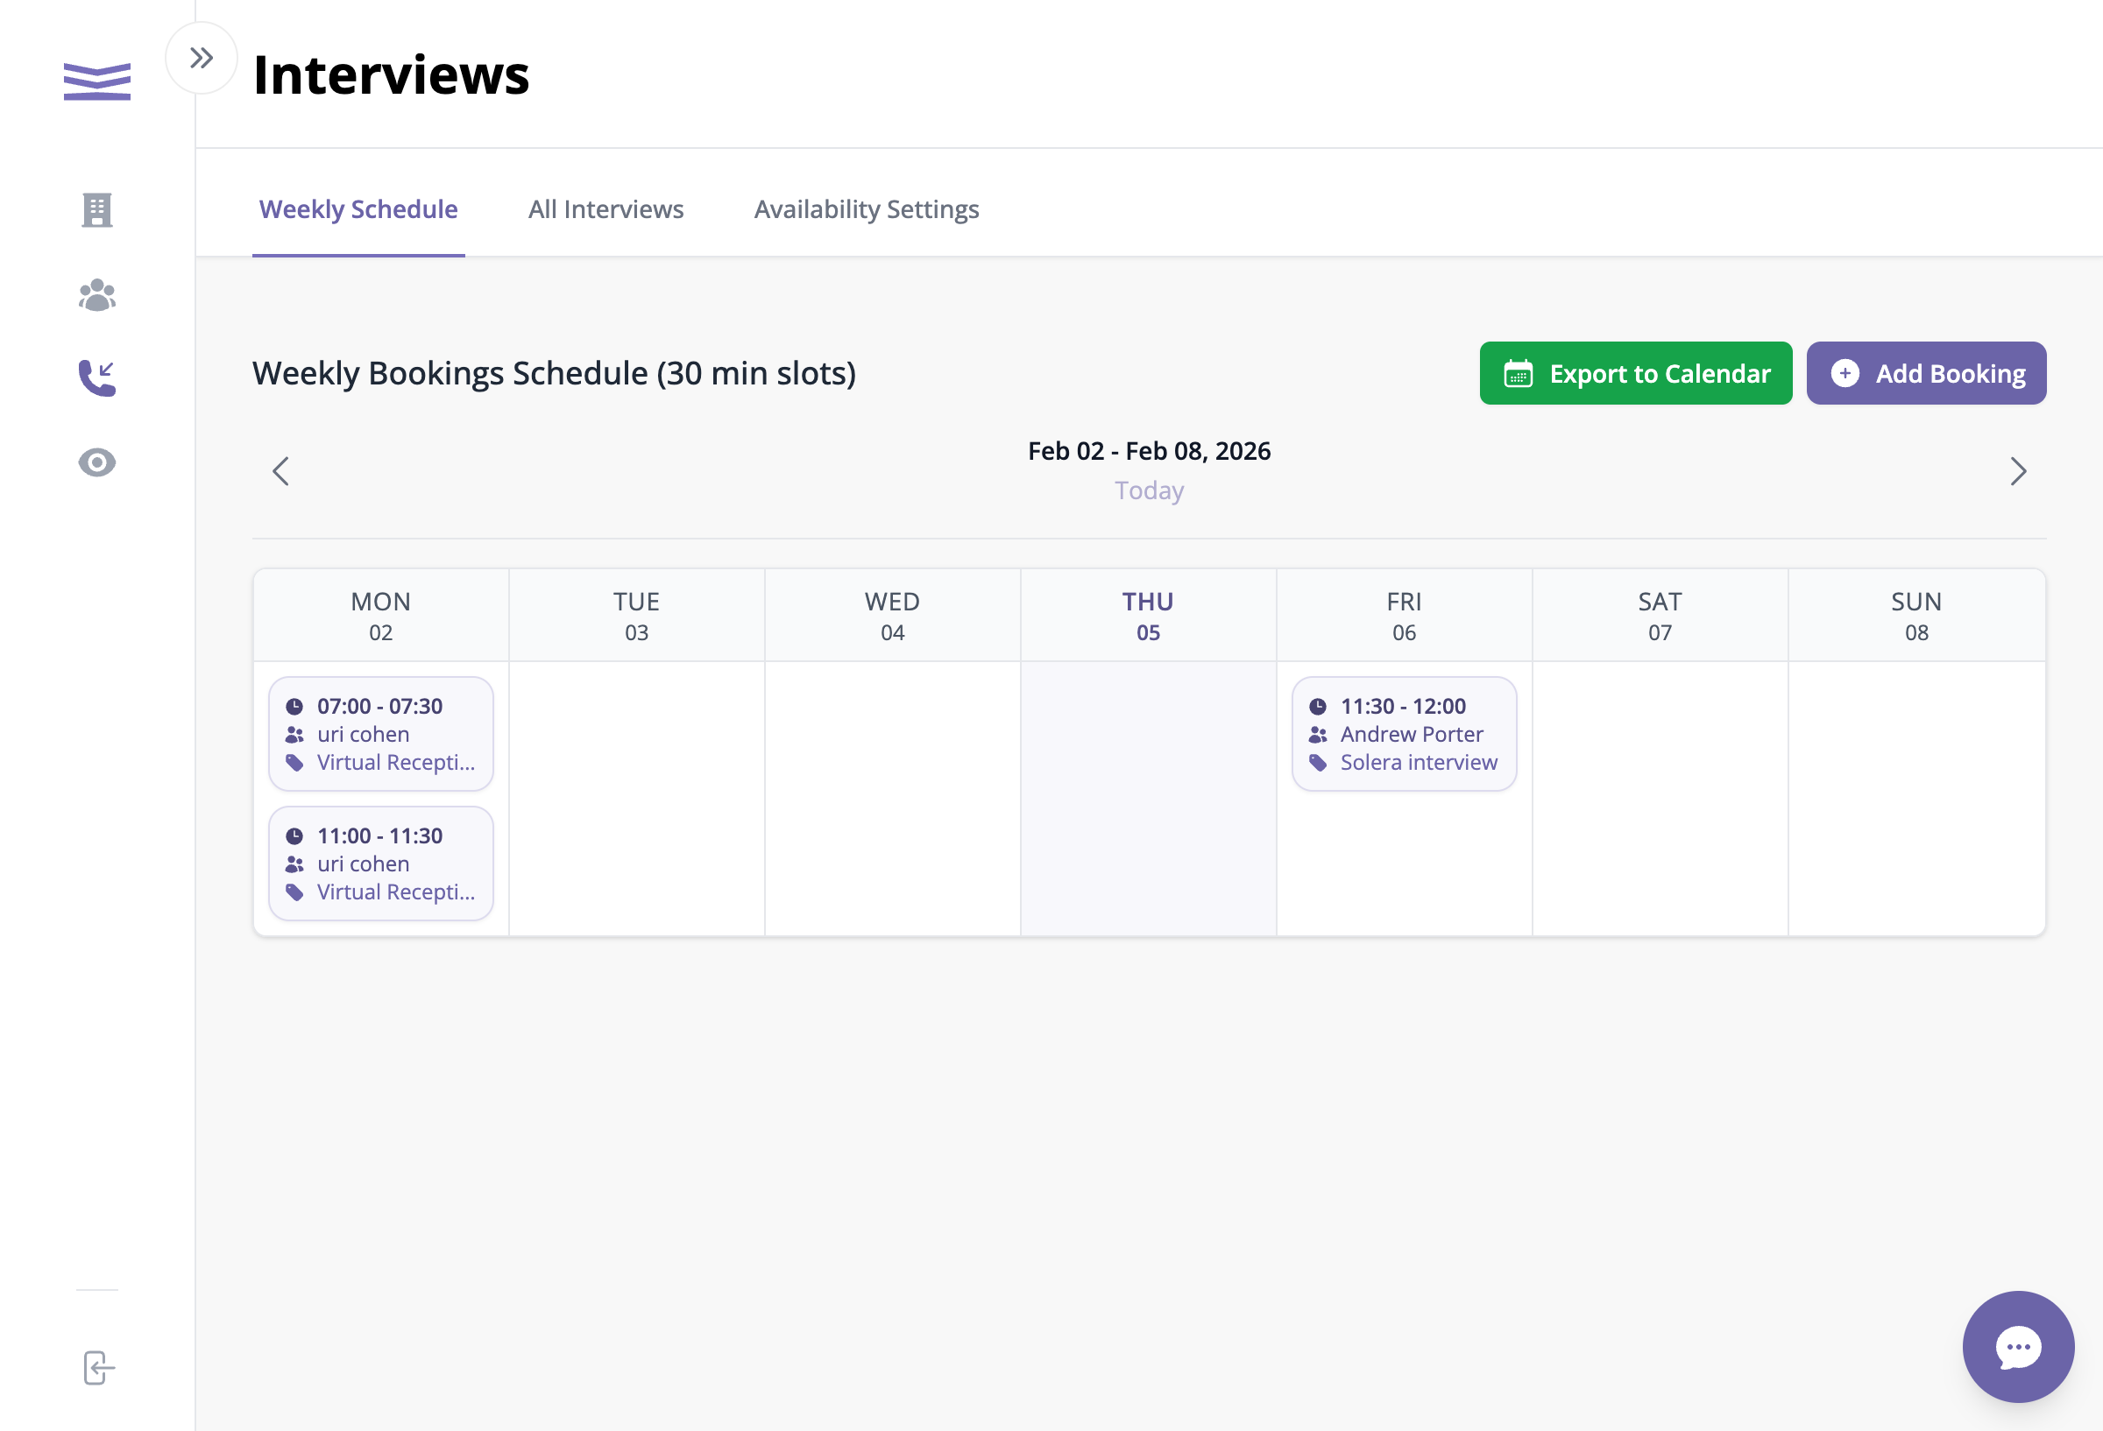Viewport: 2103px width, 1431px height.
Task: Click the SUN 08 column header
Action: [x=1915, y=616]
